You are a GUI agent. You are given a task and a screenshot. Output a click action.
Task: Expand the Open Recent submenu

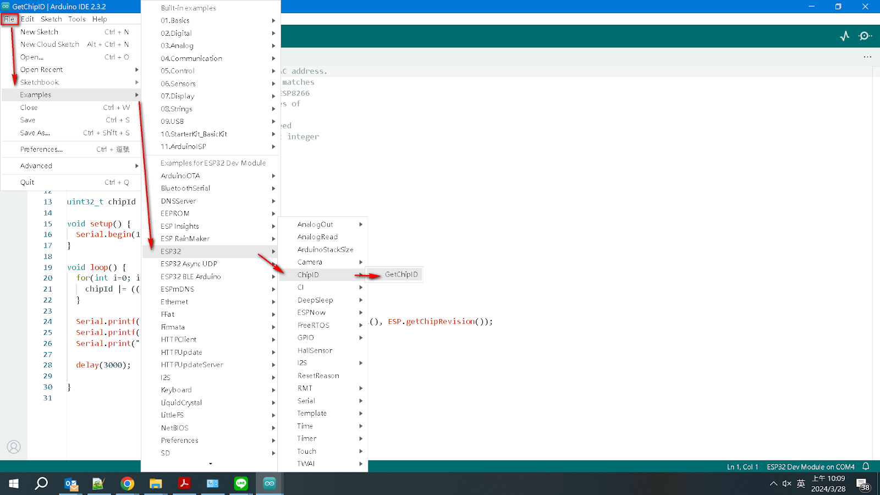[71, 70]
